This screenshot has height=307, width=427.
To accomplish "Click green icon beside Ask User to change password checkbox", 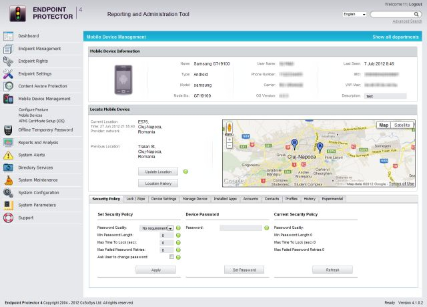I will point(178,257).
